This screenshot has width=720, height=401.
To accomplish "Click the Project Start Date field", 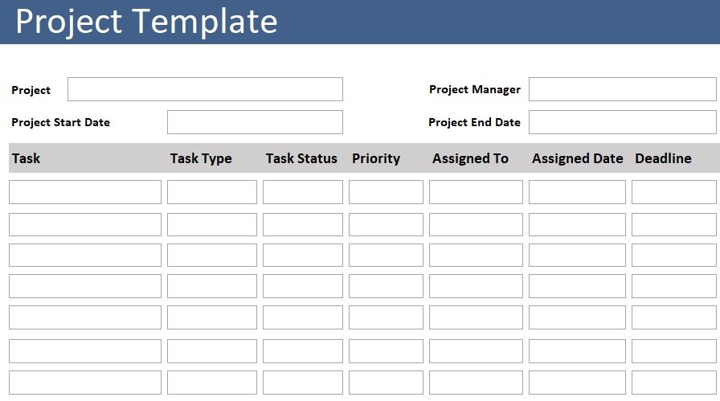I will [255, 122].
